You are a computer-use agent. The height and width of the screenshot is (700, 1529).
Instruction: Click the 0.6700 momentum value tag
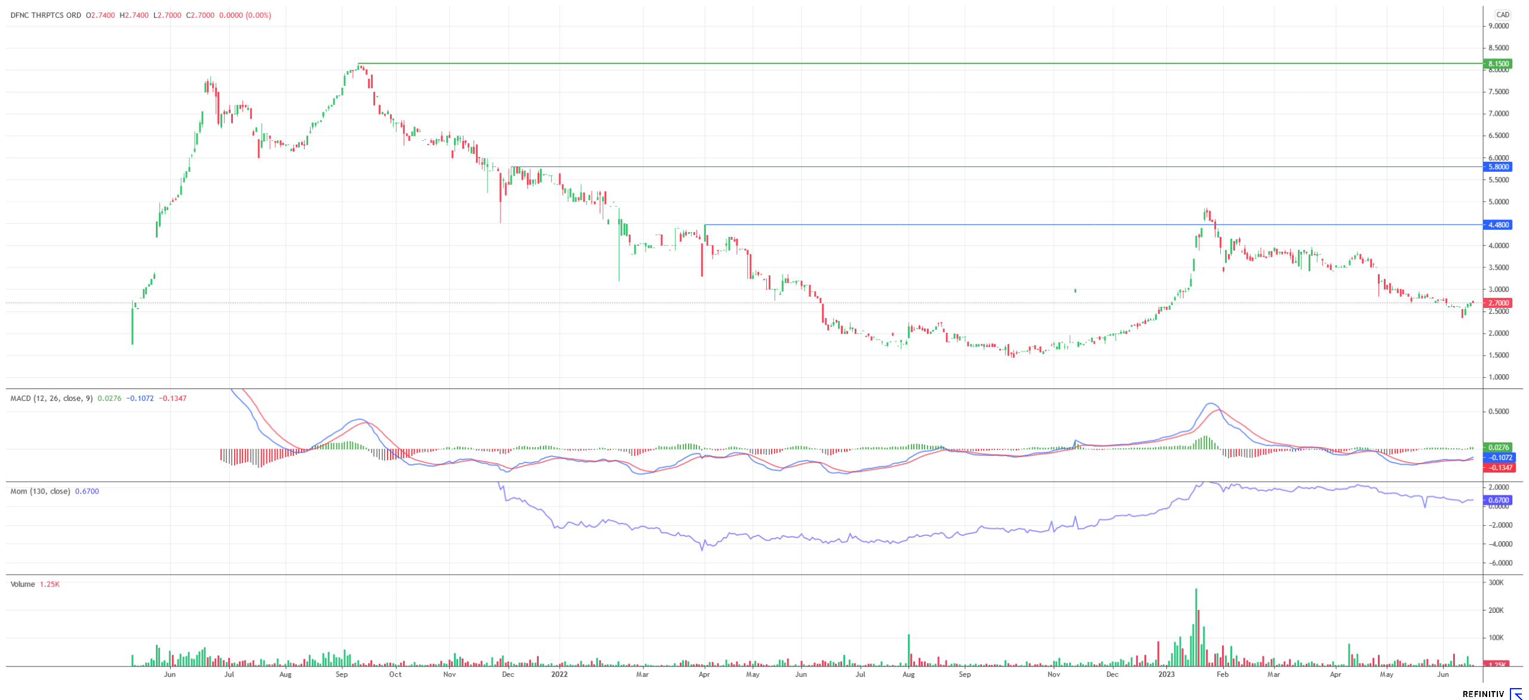pos(1498,501)
